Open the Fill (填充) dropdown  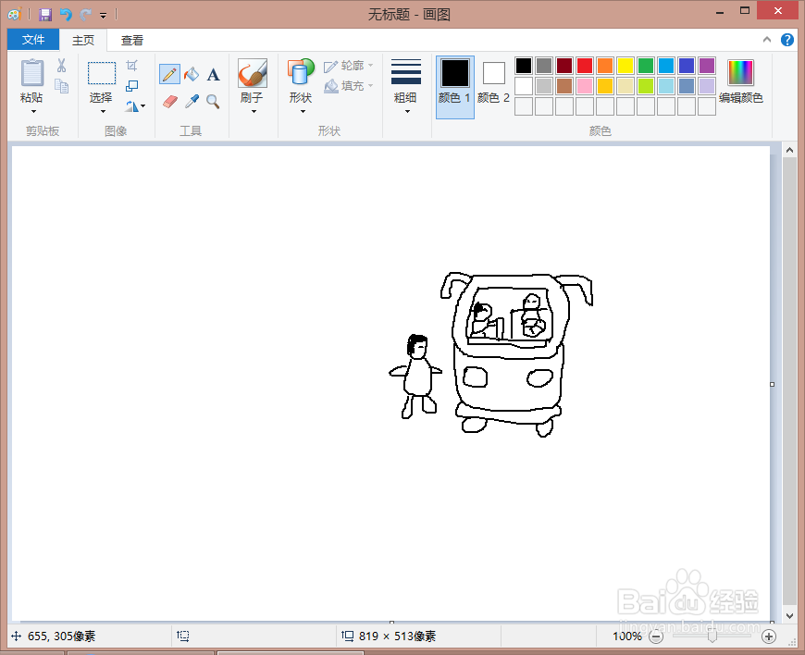click(x=349, y=86)
